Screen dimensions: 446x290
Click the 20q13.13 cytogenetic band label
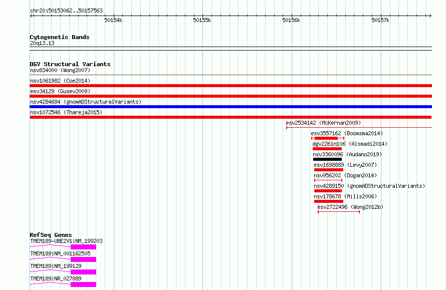[42, 43]
